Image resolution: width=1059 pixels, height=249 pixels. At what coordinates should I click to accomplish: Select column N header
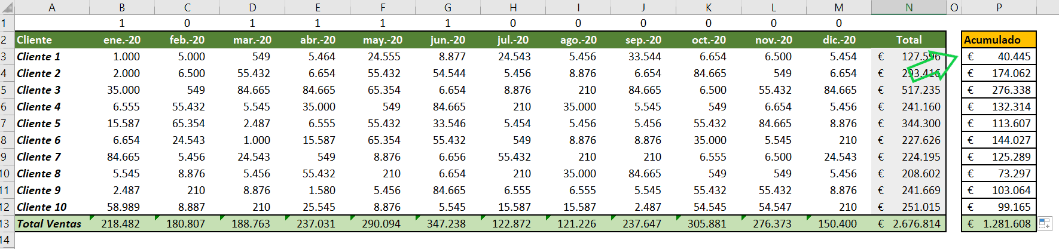(909, 7)
